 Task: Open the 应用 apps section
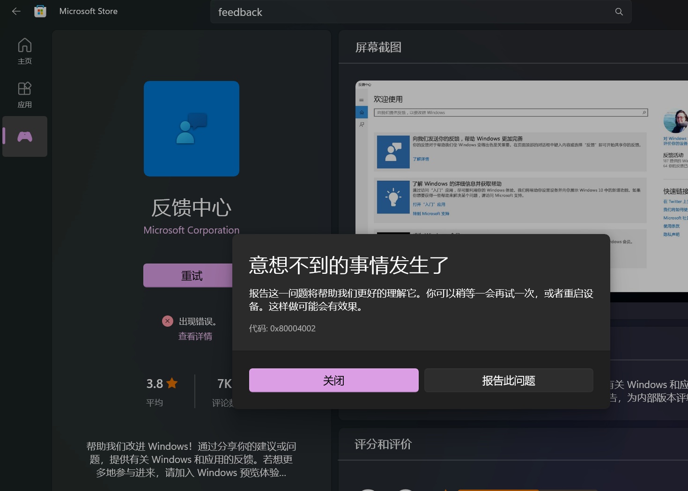[x=25, y=95]
